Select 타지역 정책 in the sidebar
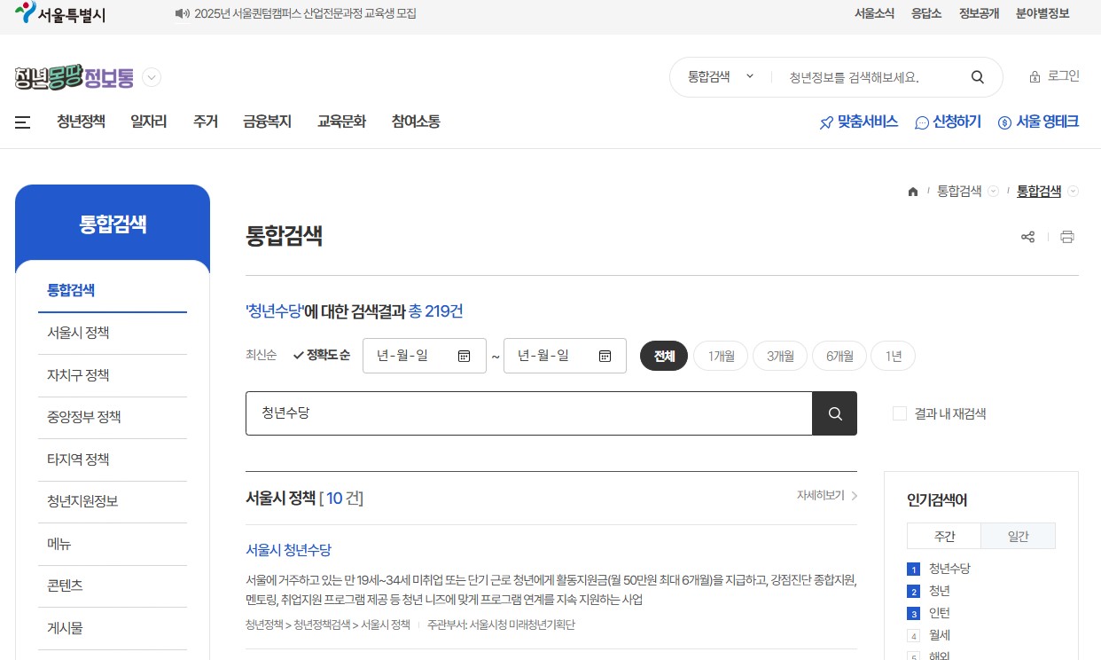This screenshot has height=660, width=1101. (x=113, y=460)
